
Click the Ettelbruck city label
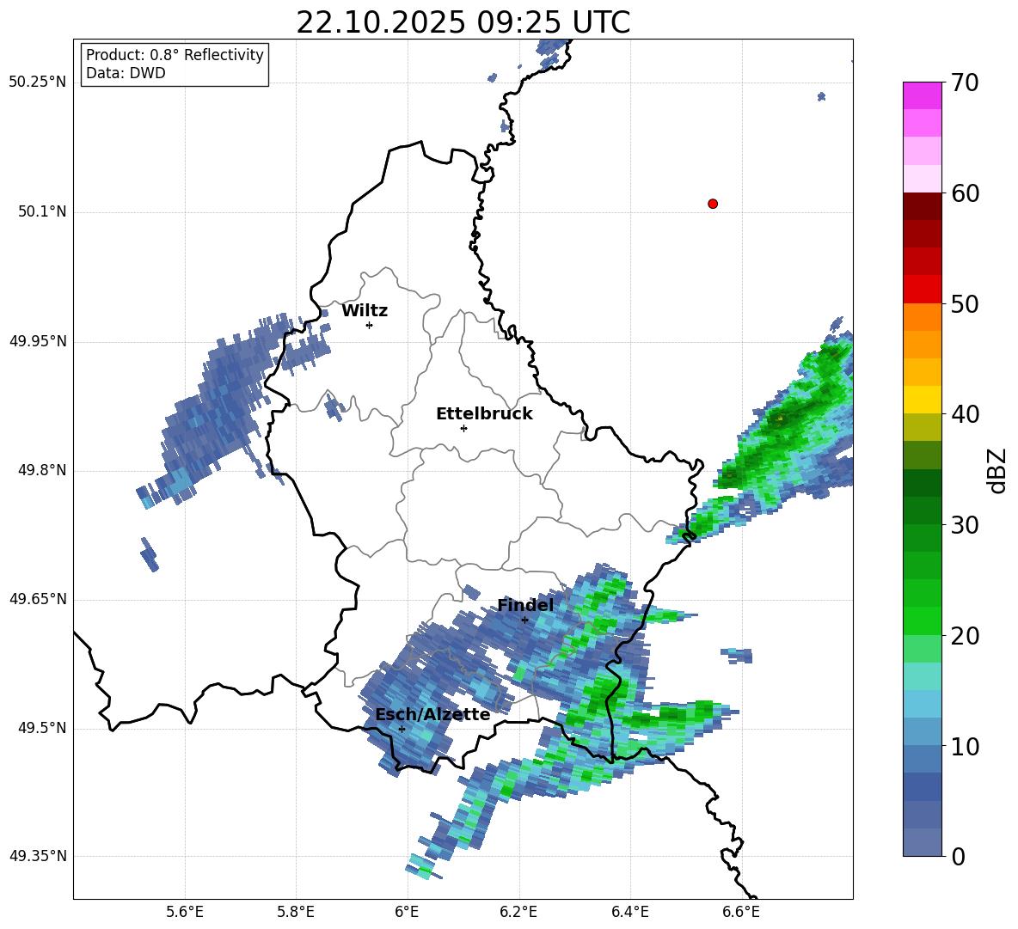[x=484, y=414]
